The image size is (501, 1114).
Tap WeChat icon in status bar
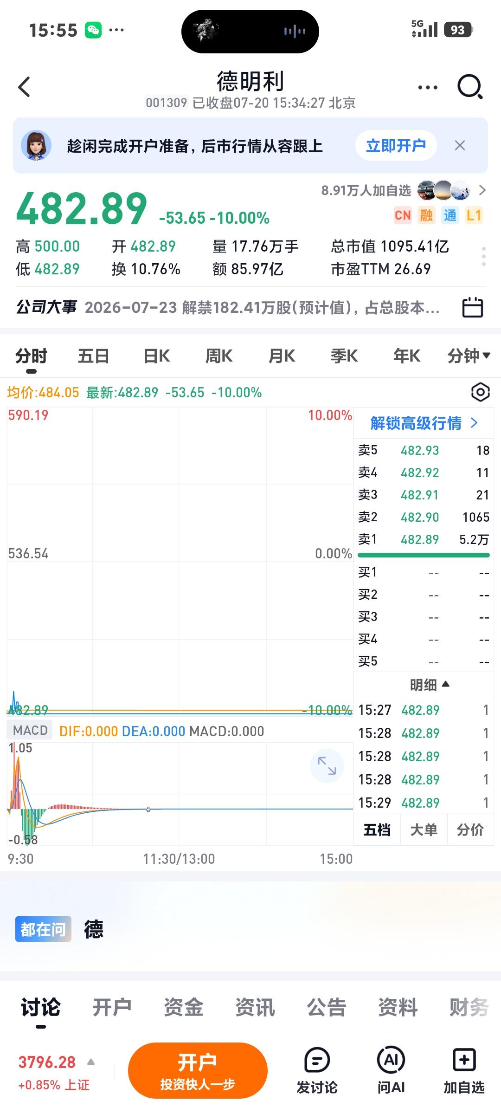[x=93, y=31]
